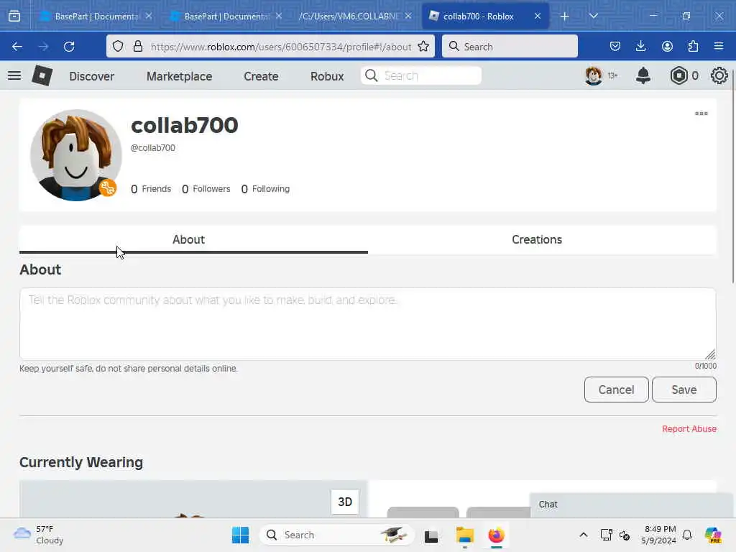Open a new browser tab
The image size is (736, 552).
pos(565,17)
